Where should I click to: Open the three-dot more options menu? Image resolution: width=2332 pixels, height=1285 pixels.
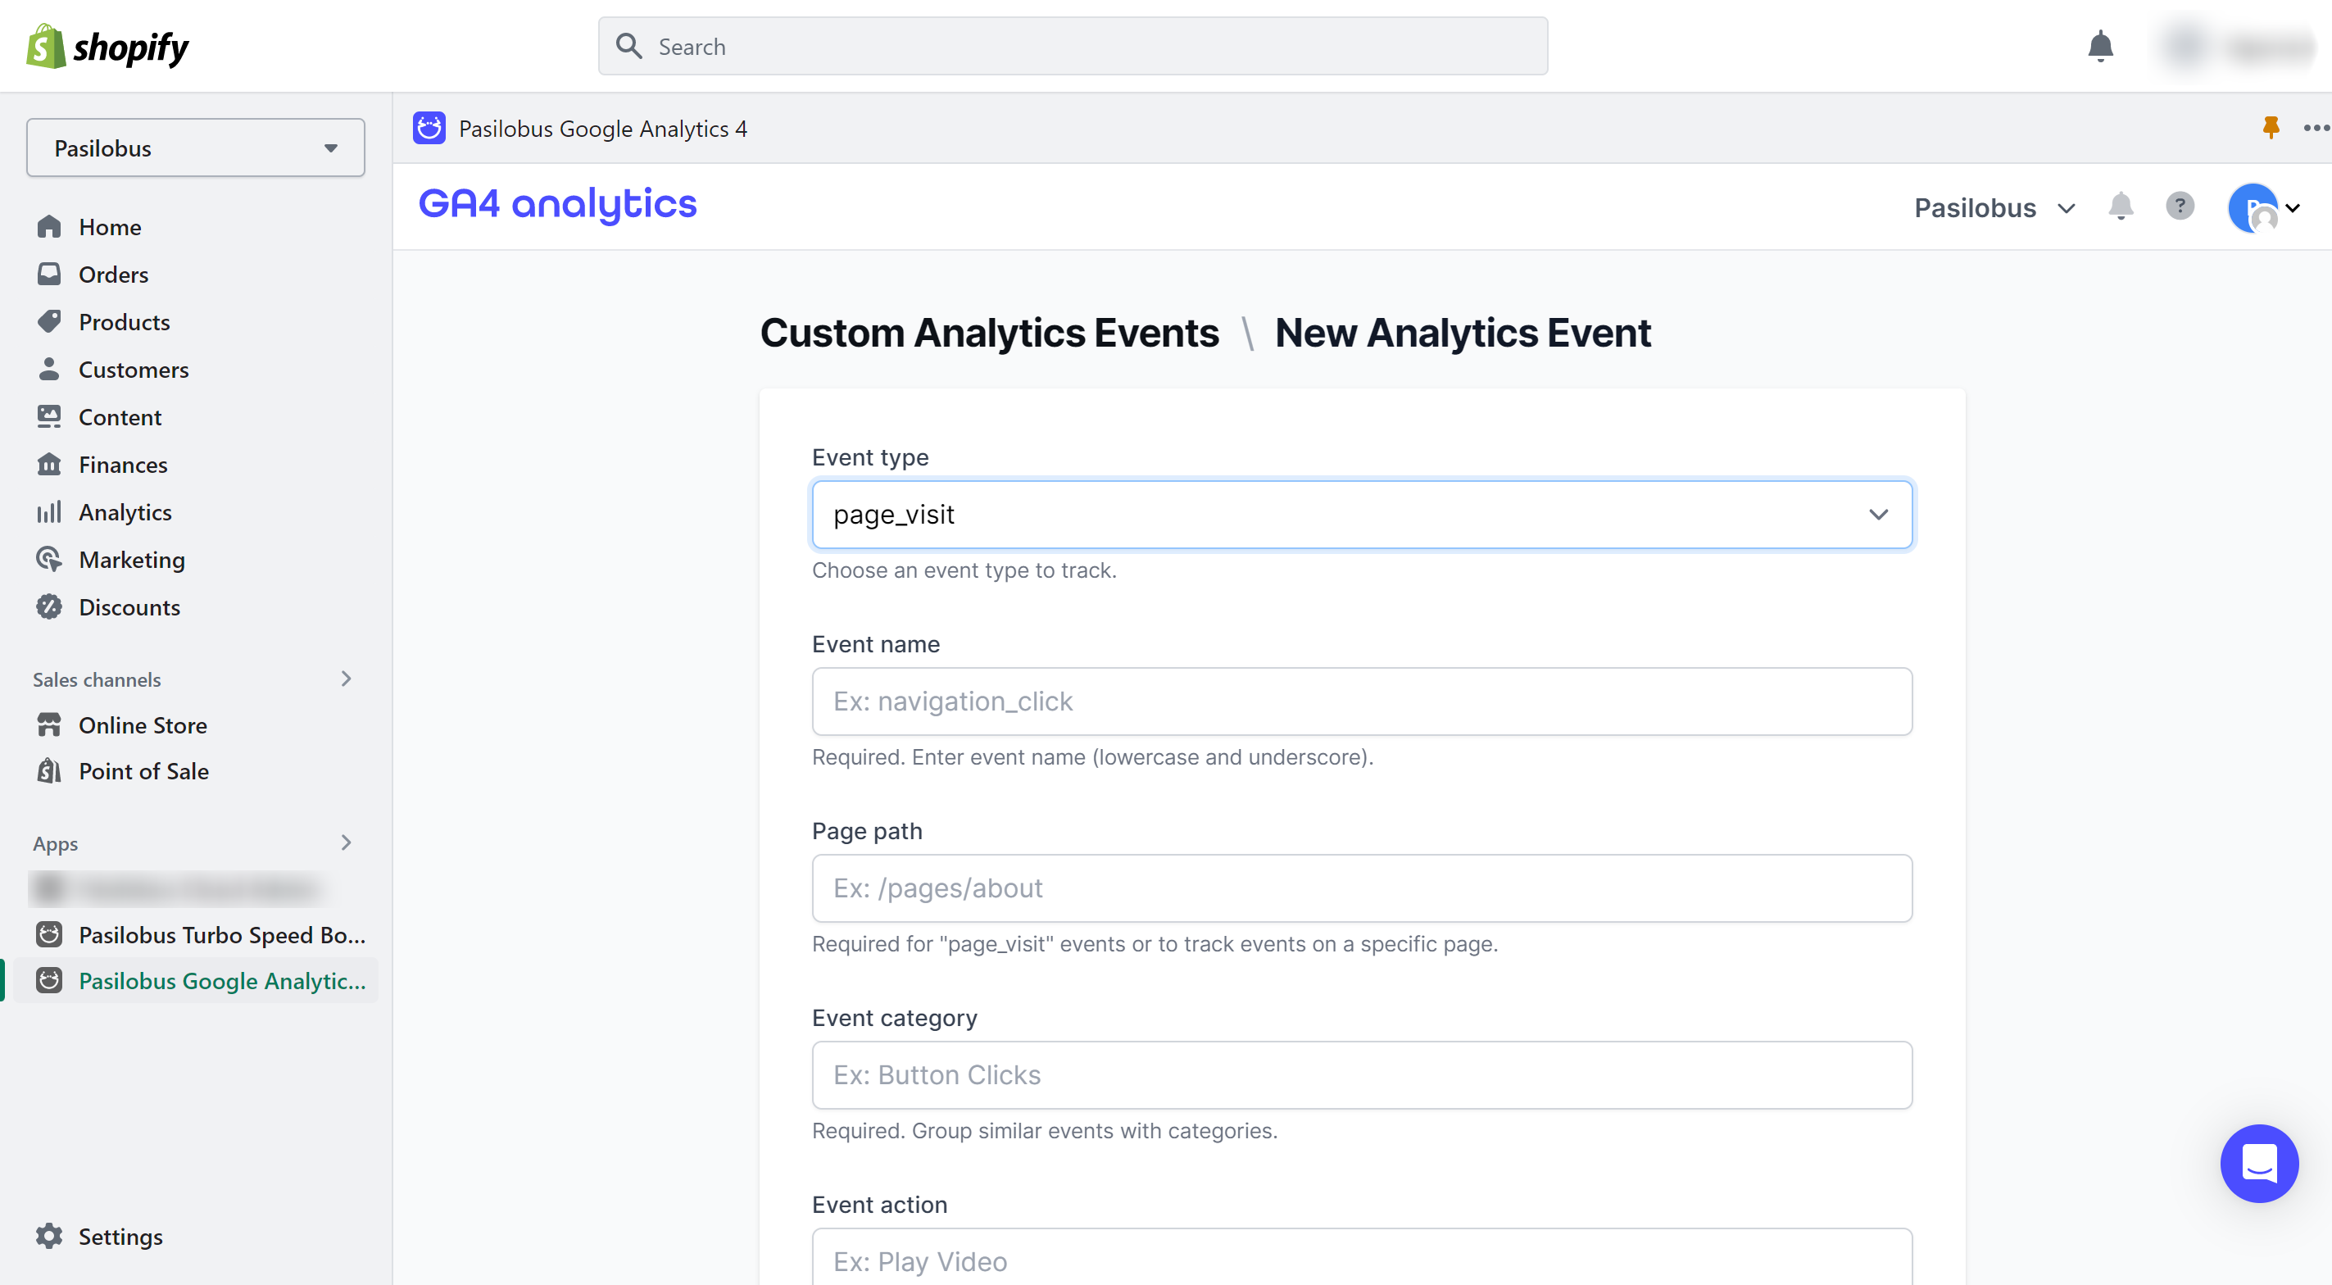(x=2315, y=128)
